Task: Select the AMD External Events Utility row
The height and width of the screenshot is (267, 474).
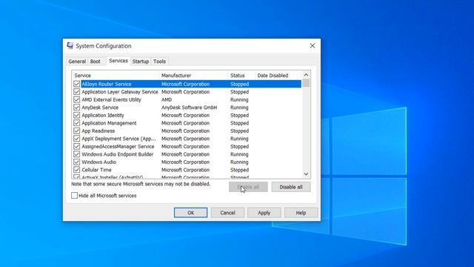Action: tap(187, 99)
